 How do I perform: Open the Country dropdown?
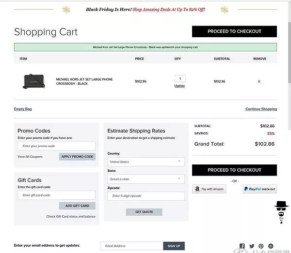click(146, 162)
